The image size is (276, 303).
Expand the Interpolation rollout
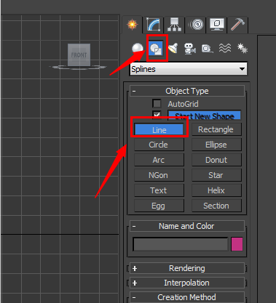pyautogui.click(x=187, y=283)
